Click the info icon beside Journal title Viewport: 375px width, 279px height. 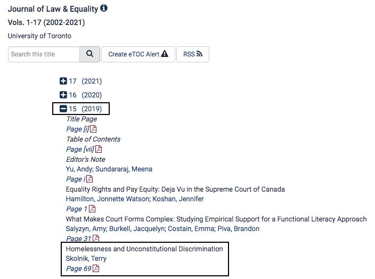(x=104, y=8)
